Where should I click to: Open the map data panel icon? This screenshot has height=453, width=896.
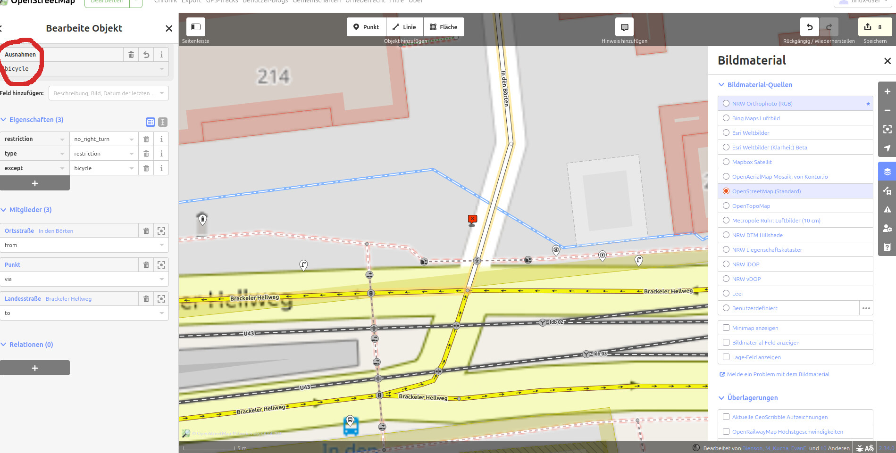click(x=887, y=190)
